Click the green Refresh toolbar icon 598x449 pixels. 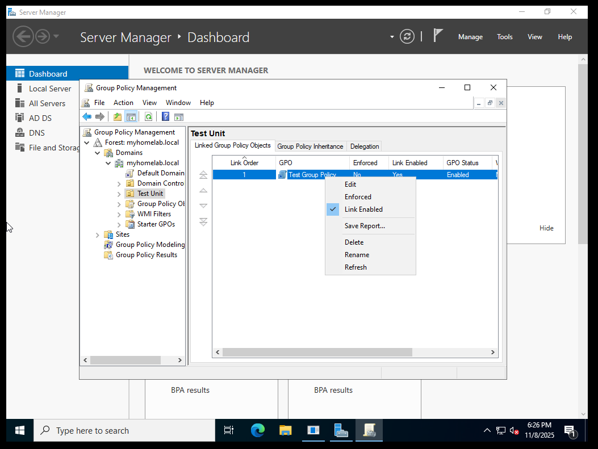point(148,117)
